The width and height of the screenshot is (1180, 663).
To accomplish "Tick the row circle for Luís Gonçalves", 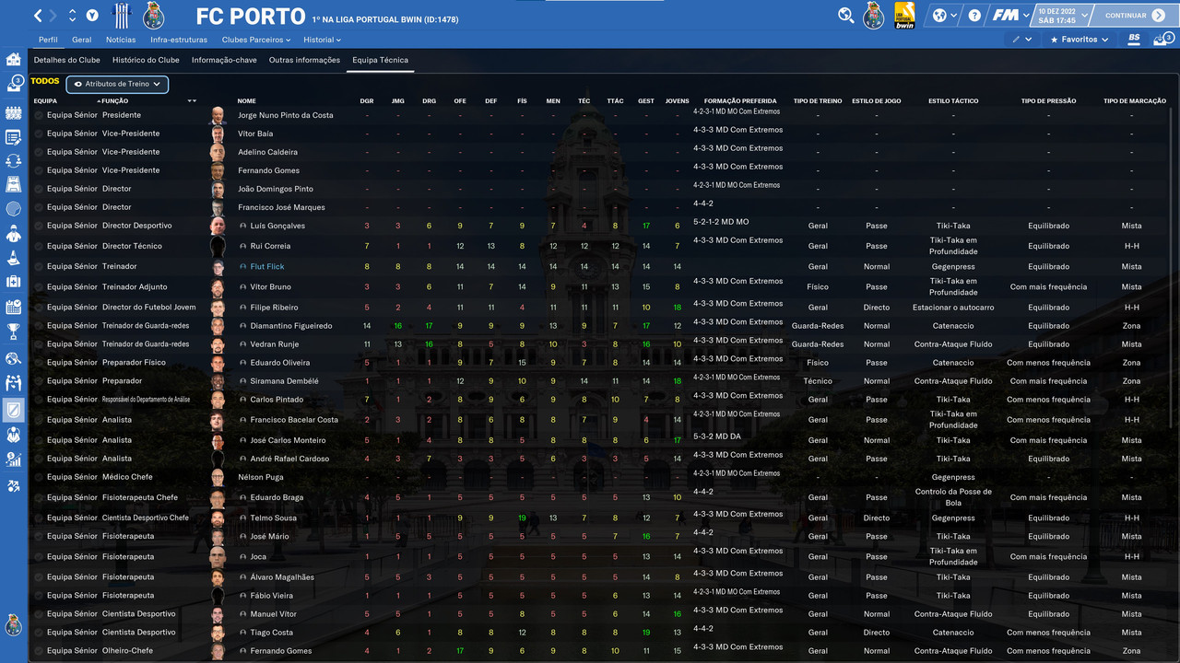I will pos(39,226).
